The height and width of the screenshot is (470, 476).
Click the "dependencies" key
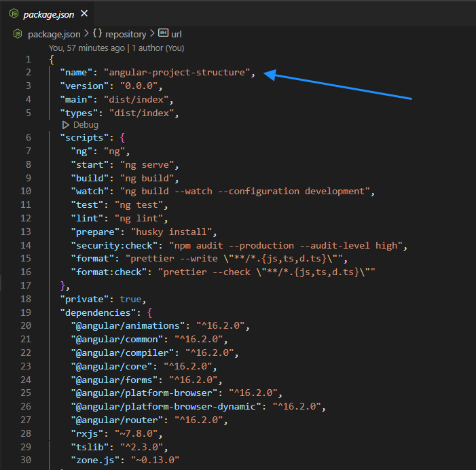tap(98, 313)
